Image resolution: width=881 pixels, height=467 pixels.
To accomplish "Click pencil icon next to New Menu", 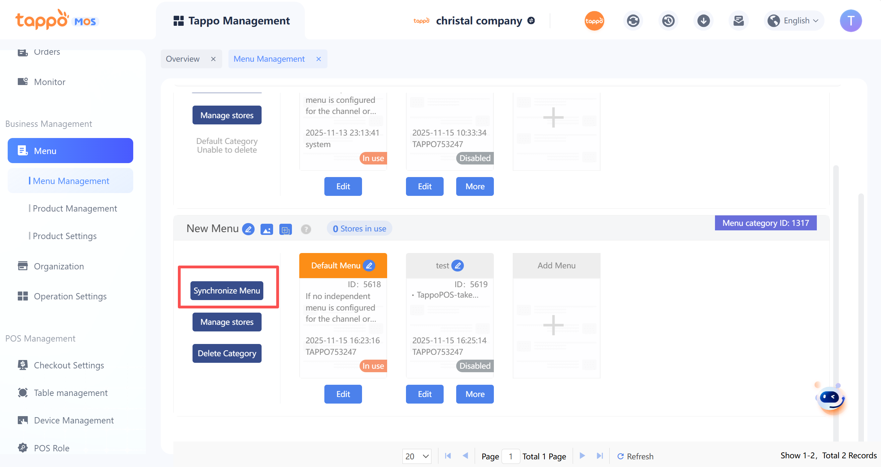I will 248,229.
